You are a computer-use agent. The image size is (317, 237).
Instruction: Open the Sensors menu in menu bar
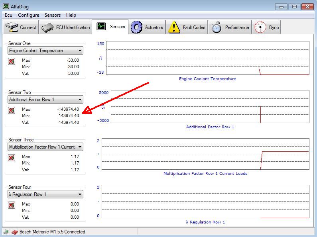click(52, 15)
